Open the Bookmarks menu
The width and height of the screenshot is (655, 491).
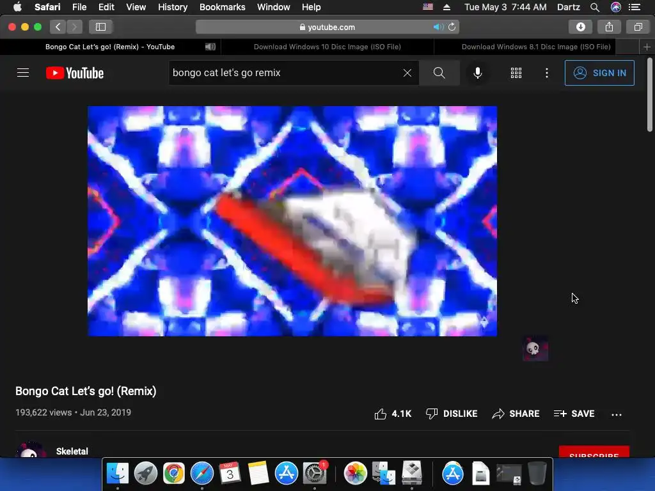222,7
